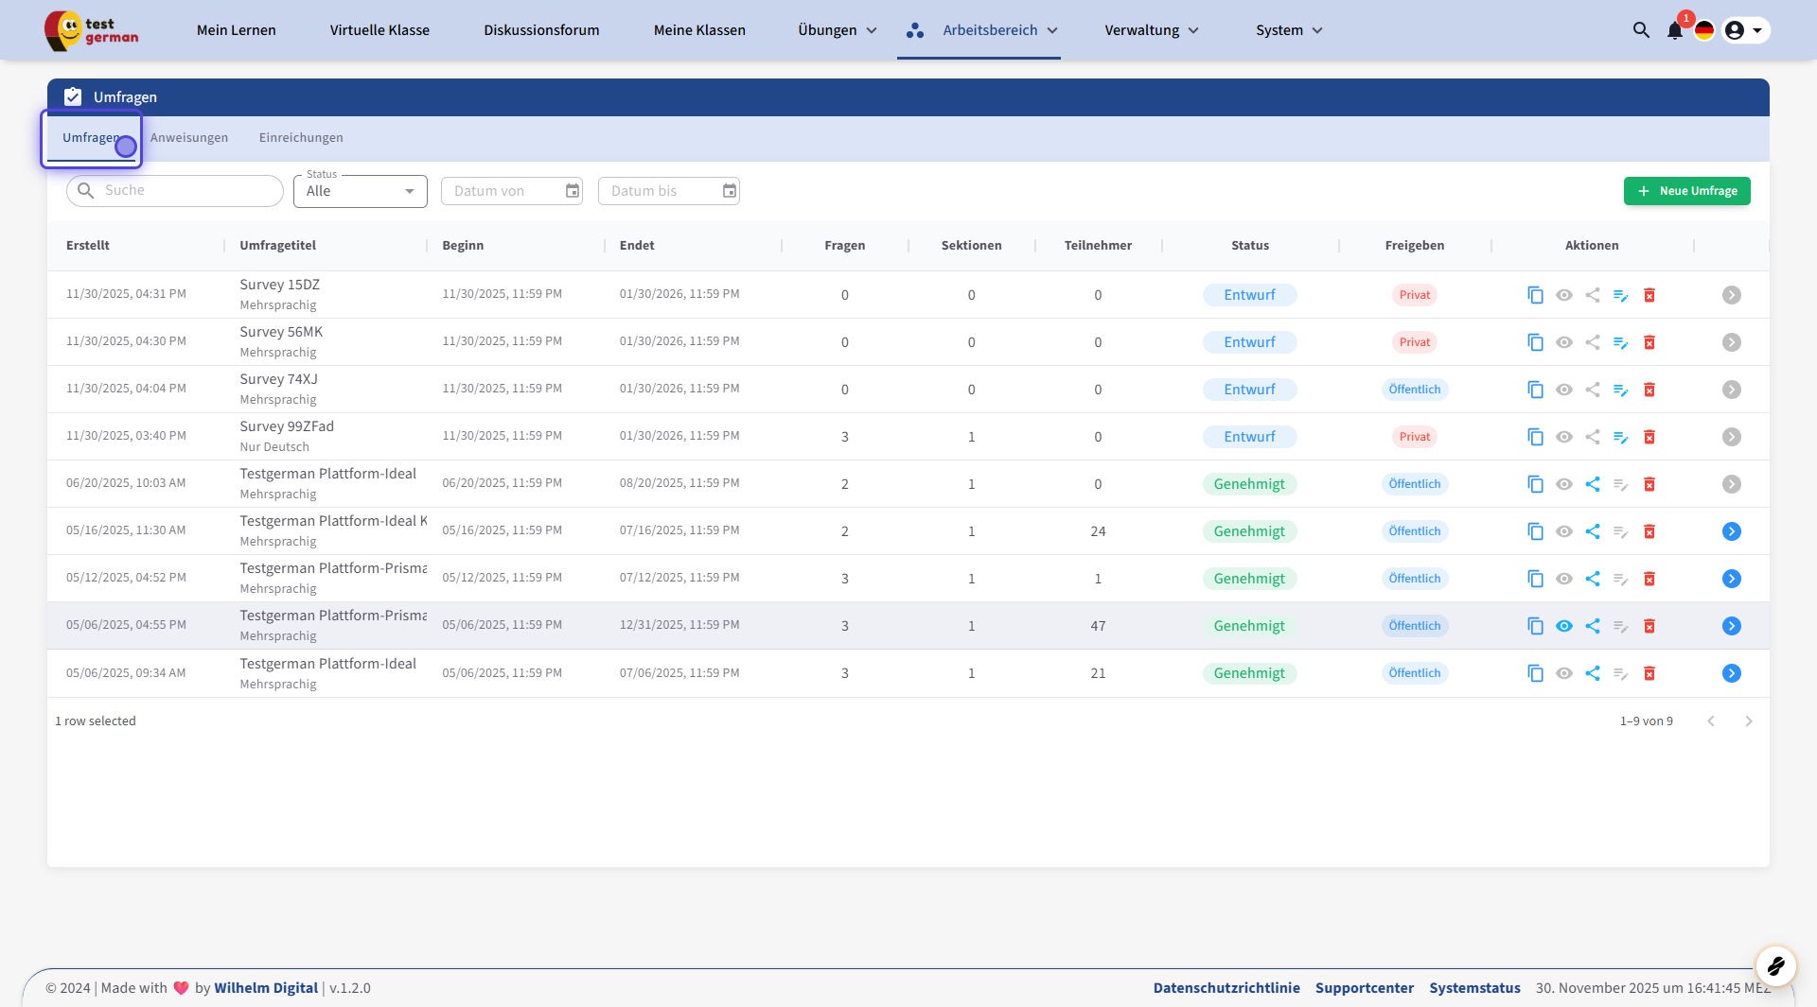Screen dimensions: 1817x1007
Task: Share the survey created 05/16/2025
Action: coord(1592,531)
